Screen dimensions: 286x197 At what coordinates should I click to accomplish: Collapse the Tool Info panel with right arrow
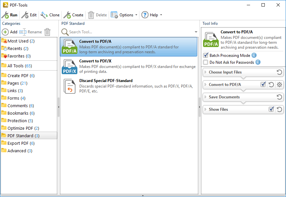tap(199, 107)
